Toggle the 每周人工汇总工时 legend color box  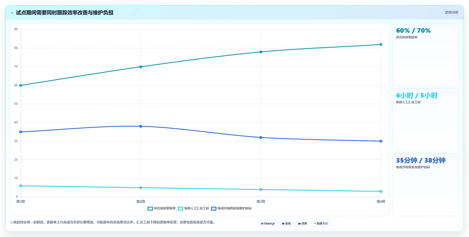[180, 208]
